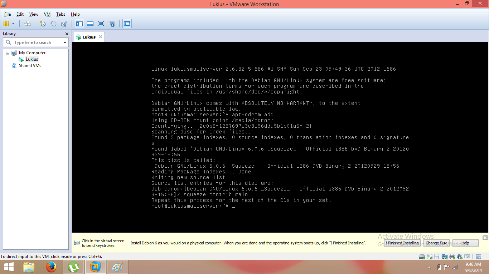The width and height of the screenshot is (489, 274).
Task: Click the floppy device status icon
Action: pyautogui.click(x=437, y=257)
